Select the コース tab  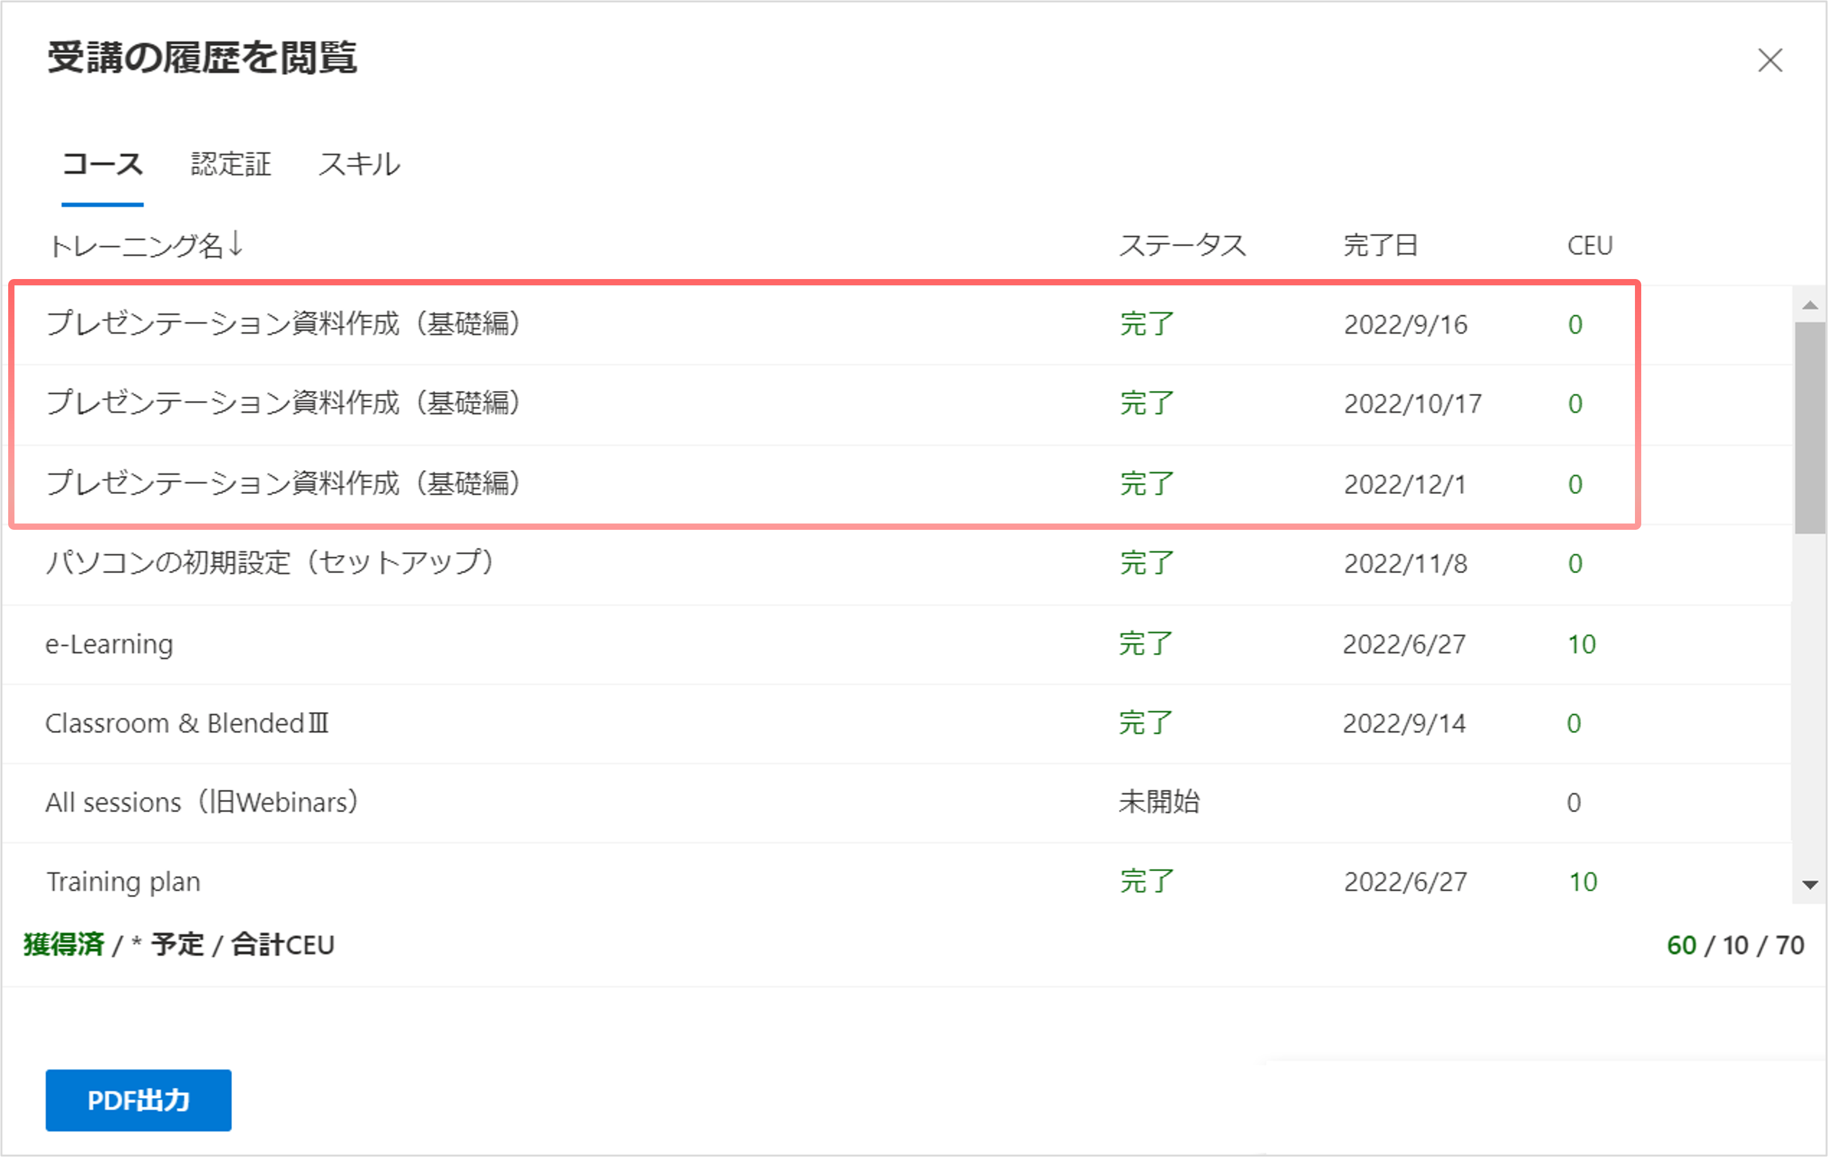coord(102,164)
